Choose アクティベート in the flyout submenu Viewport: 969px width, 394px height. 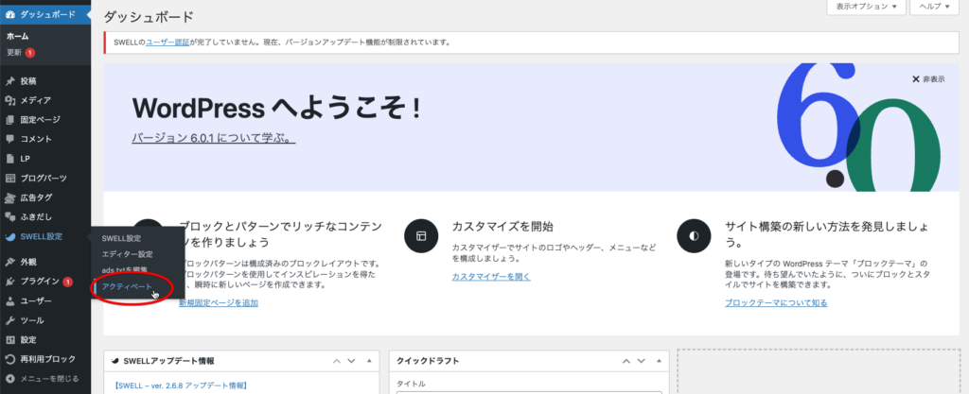pyautogui.click(x=127, y=286)
